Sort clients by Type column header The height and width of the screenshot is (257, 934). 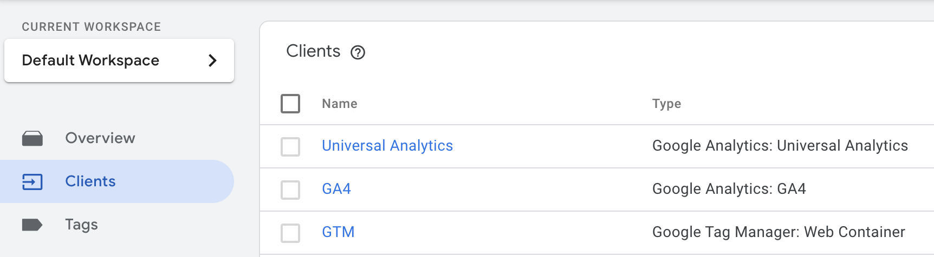click(666, 104)
